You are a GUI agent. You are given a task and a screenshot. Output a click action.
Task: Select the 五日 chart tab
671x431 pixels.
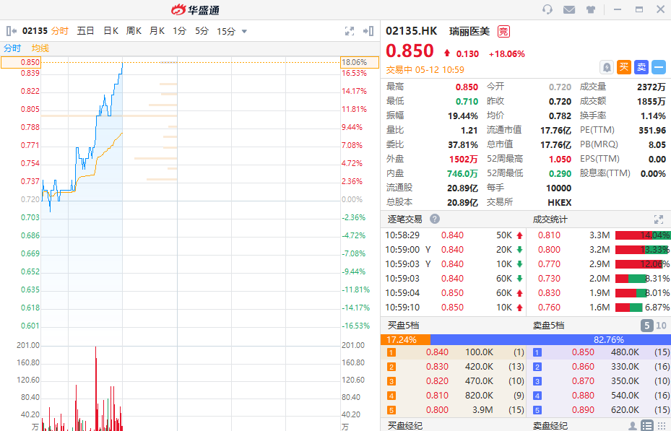(x=85, y=31)
